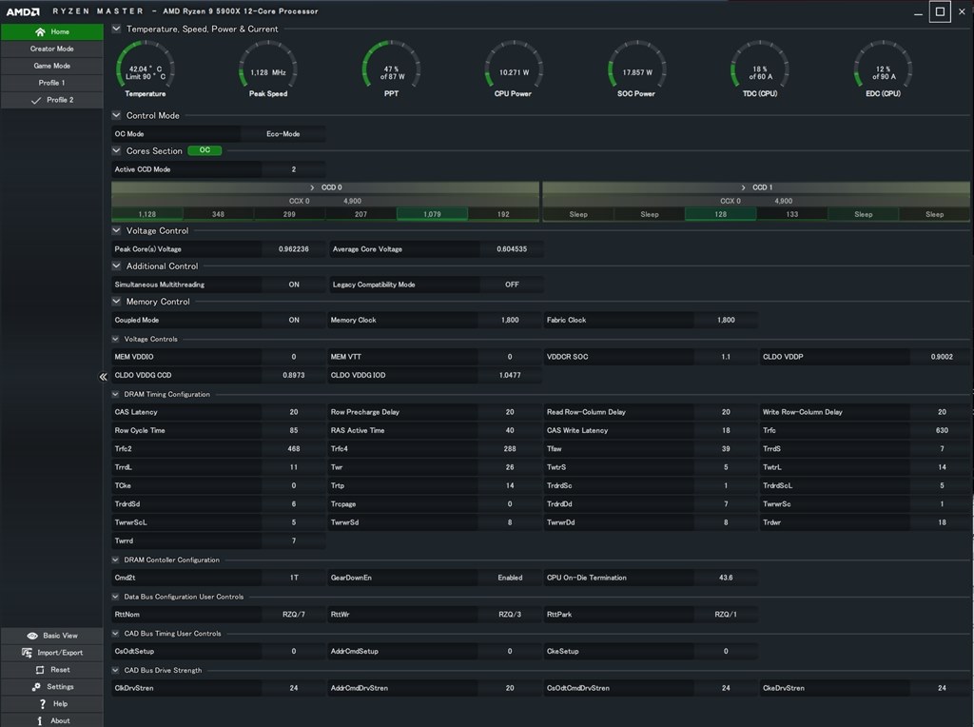Expand the CCD 0 chevron

coord(312,187)
